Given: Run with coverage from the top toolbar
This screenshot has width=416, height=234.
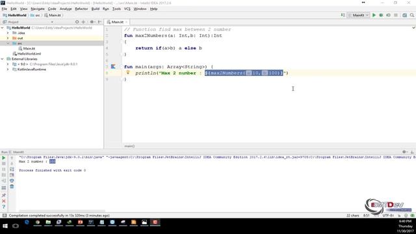Looking at the screenshot, I should [x=388, y=15].
